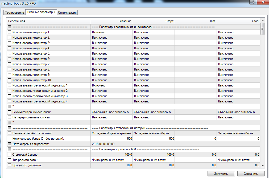
Task: Open the Тип расчёта лота value cell
Action: point(111,160)
